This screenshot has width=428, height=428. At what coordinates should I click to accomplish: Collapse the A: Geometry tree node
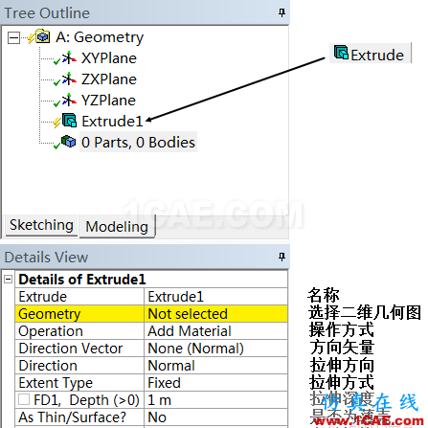[13, 38]
